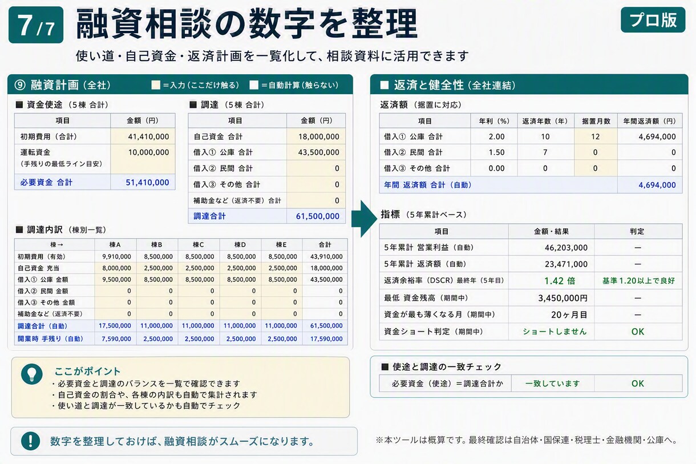Select the 借入③ その他 合計 amount cell in 調達
This screenshot has height=464, width=696.
[316, 184]
